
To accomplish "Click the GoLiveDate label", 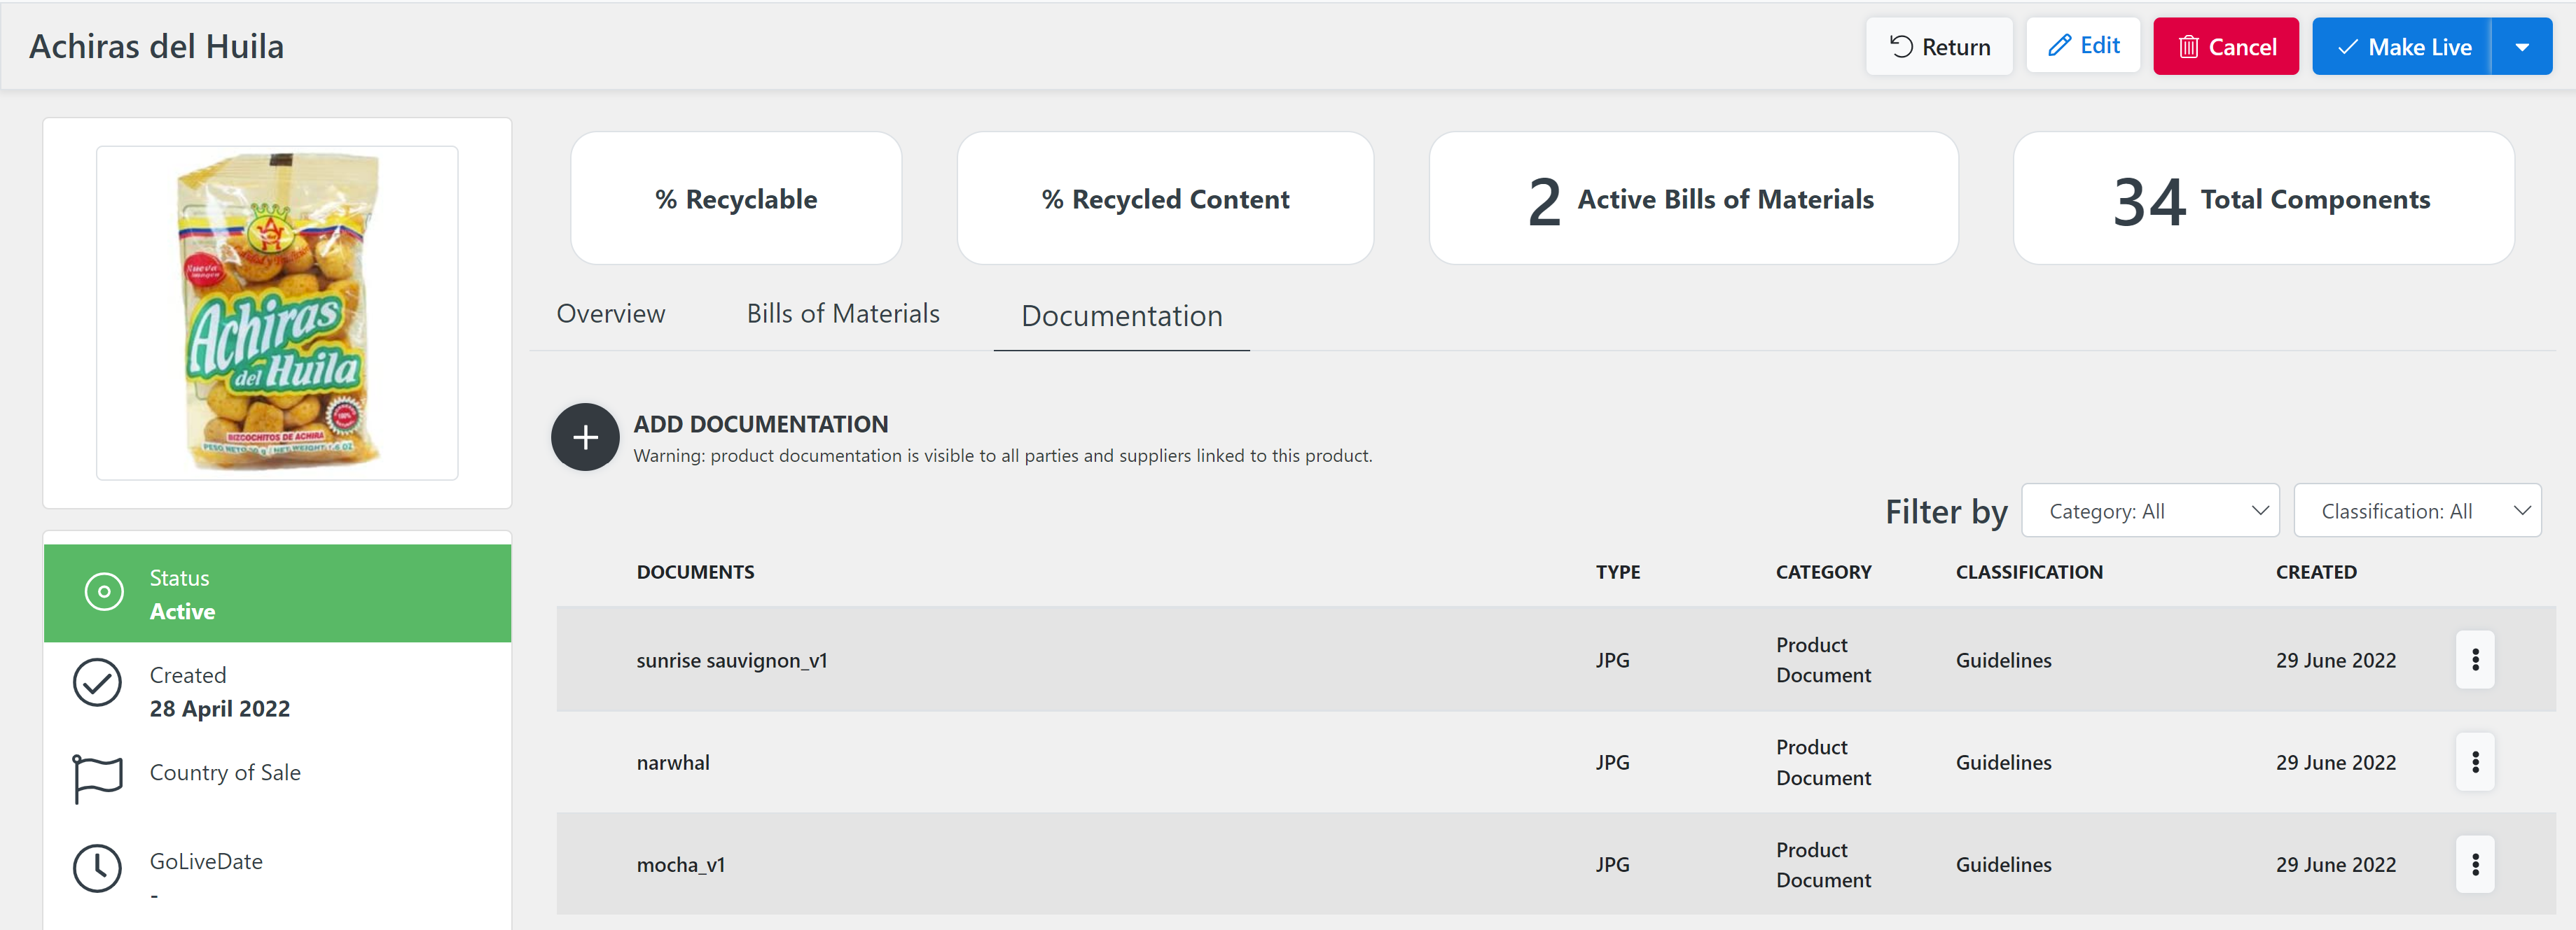I will click(206, 861).
